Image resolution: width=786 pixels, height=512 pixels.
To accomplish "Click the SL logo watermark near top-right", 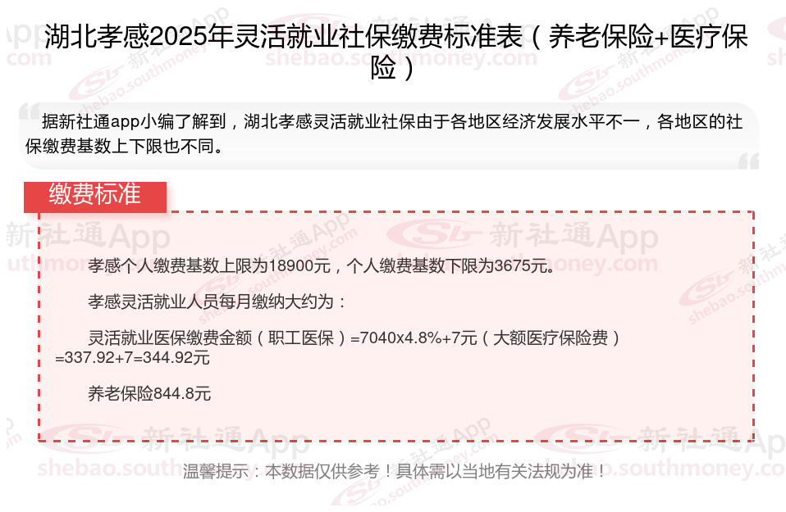I will tap(587, 81).
